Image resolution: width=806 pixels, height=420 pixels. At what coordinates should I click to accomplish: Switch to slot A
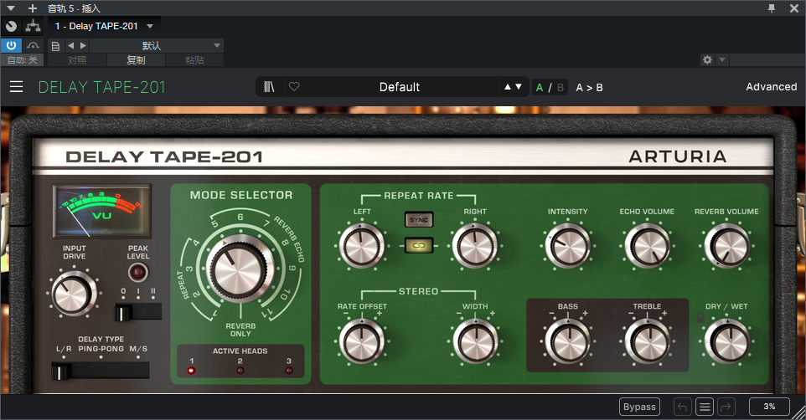click(x=540, y=87)
